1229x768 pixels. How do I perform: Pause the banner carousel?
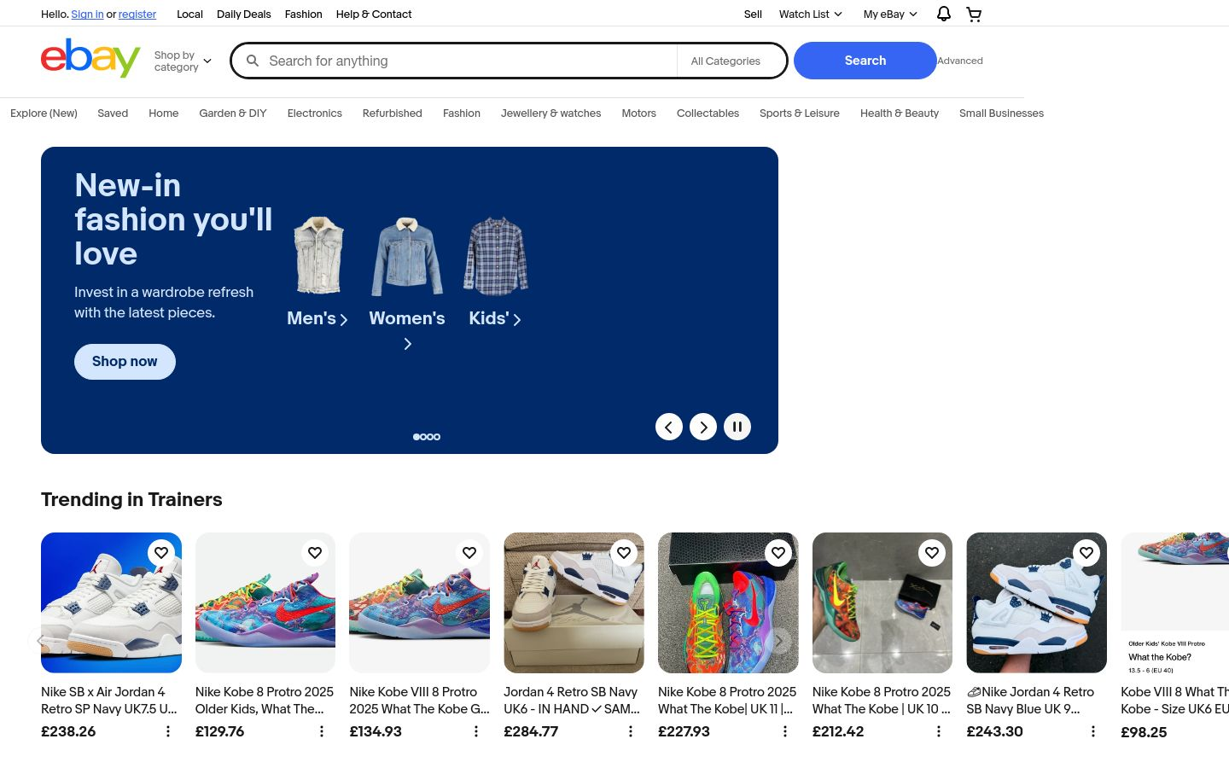pos(737,427)
